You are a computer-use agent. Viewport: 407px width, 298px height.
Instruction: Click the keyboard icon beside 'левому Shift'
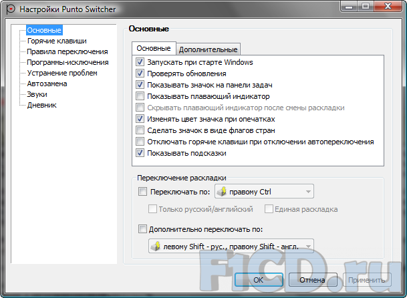tap(156, 246)
